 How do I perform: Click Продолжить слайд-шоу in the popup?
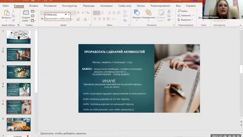click(x=57, y=19)
